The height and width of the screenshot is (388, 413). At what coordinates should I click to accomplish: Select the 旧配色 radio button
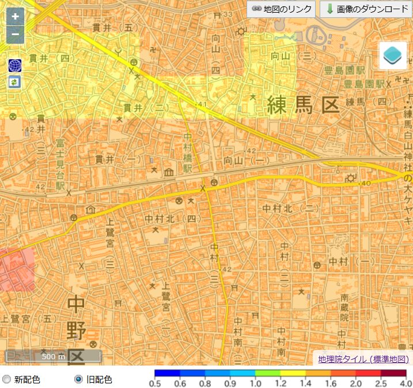[78, 379]
